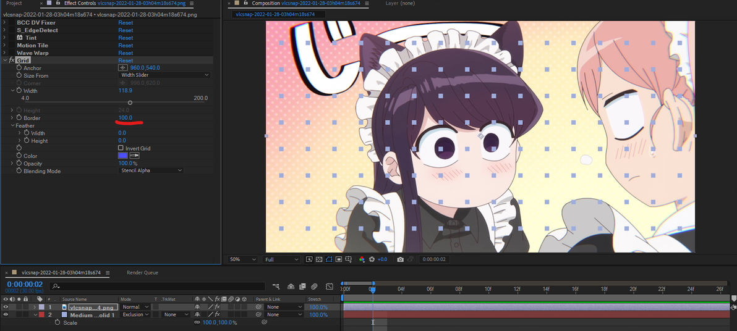
Task: Click the Border value 100.0
Action: (x=125, y=117)
